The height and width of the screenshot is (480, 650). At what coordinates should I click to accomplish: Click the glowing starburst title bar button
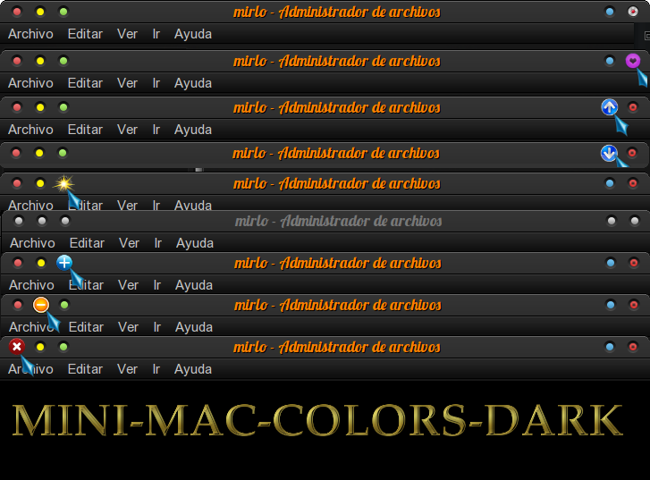[x=63, y=183]
